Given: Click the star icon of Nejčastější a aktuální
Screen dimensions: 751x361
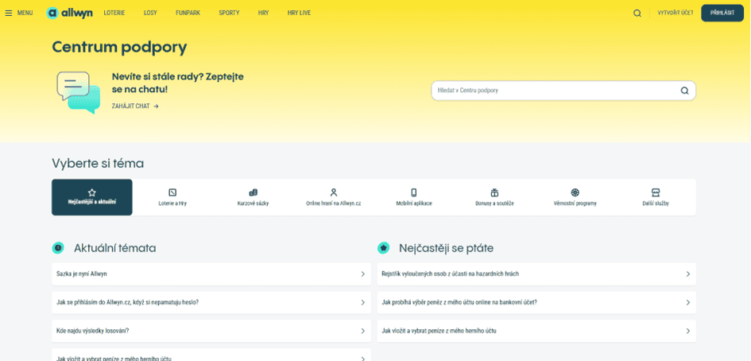Looking at the screenshot, I should coord(92,192).
